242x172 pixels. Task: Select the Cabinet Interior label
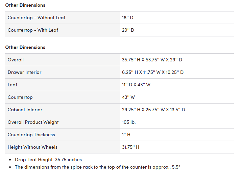tap(25, 110)
